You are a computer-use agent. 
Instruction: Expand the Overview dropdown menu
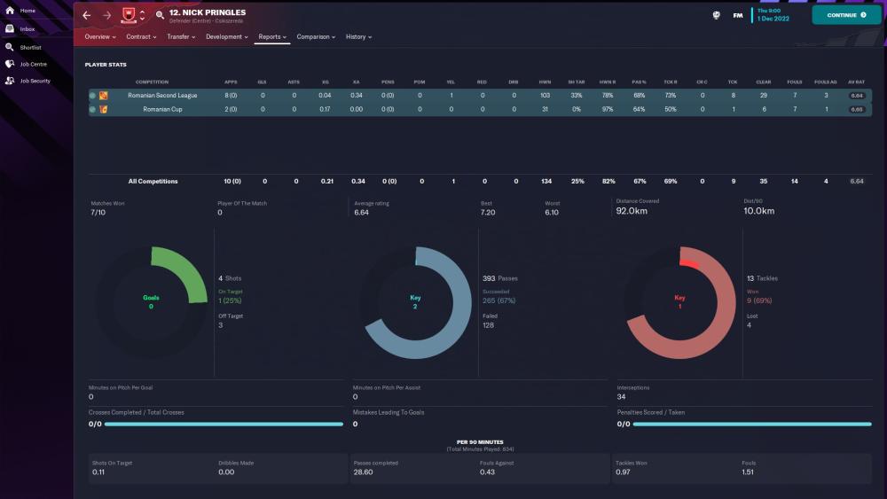[x=99, y=37]
